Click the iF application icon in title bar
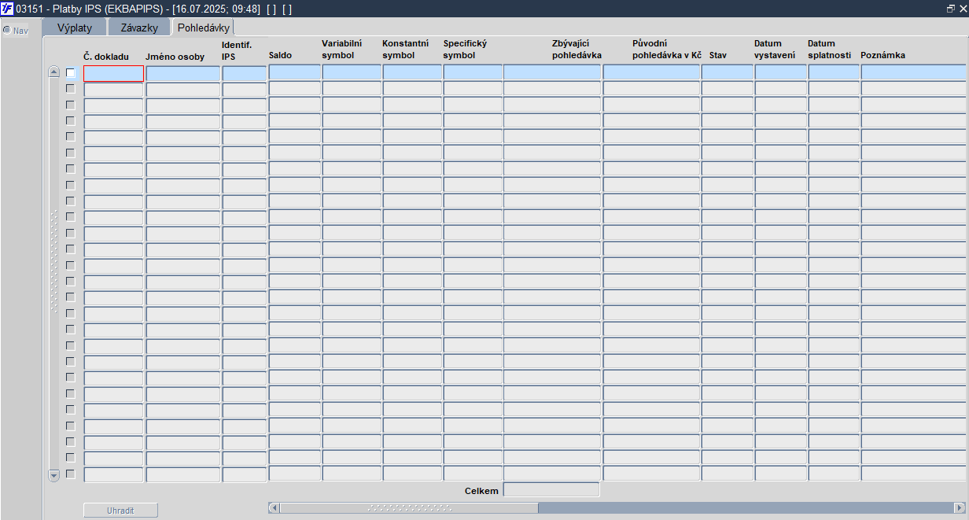 (x=7, y=8)
